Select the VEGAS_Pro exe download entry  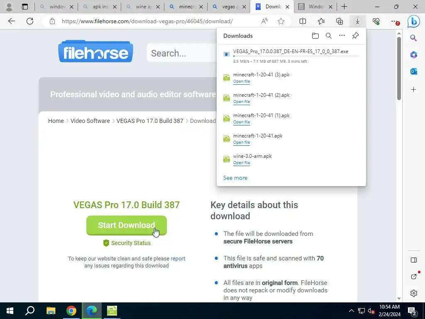[x=291, y=56]
